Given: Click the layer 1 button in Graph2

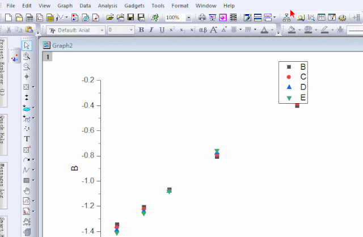Looking at the screenshot, I should click(x=48, y=57).
